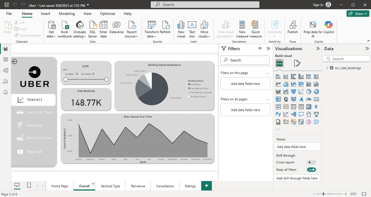Open the Modeling ribbon tab
This screenshot has width=371, height=197.
[x=67, y=14]
